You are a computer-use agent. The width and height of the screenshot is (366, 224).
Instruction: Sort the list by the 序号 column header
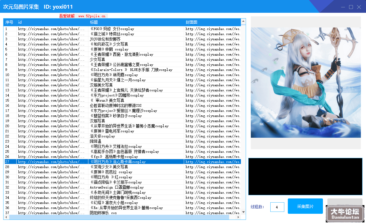point(10,22)
